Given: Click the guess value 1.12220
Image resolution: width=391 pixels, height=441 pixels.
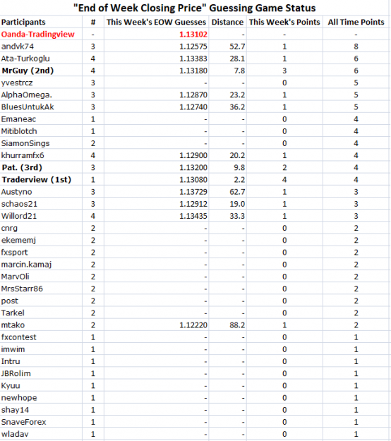Looking at the screenshot, I should [x=193, y=325].
